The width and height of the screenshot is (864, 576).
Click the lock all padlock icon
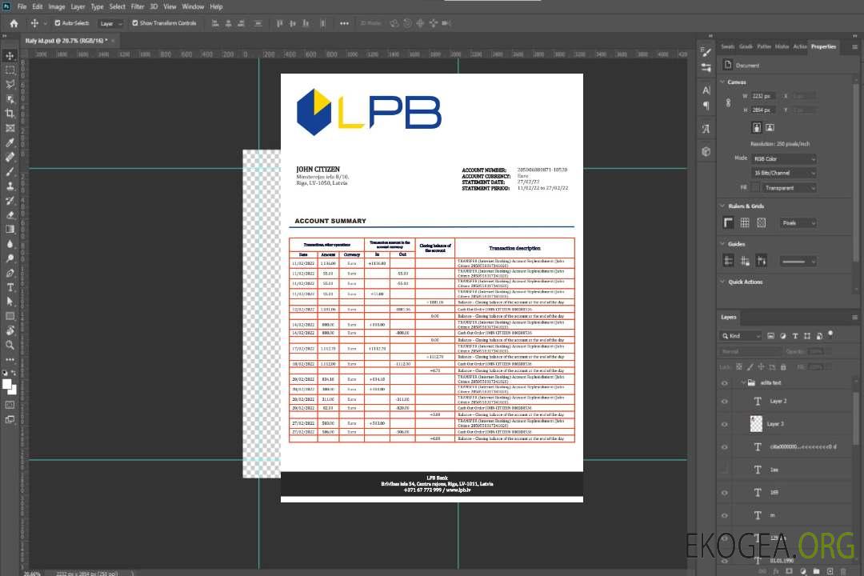(x=783, y=366)
